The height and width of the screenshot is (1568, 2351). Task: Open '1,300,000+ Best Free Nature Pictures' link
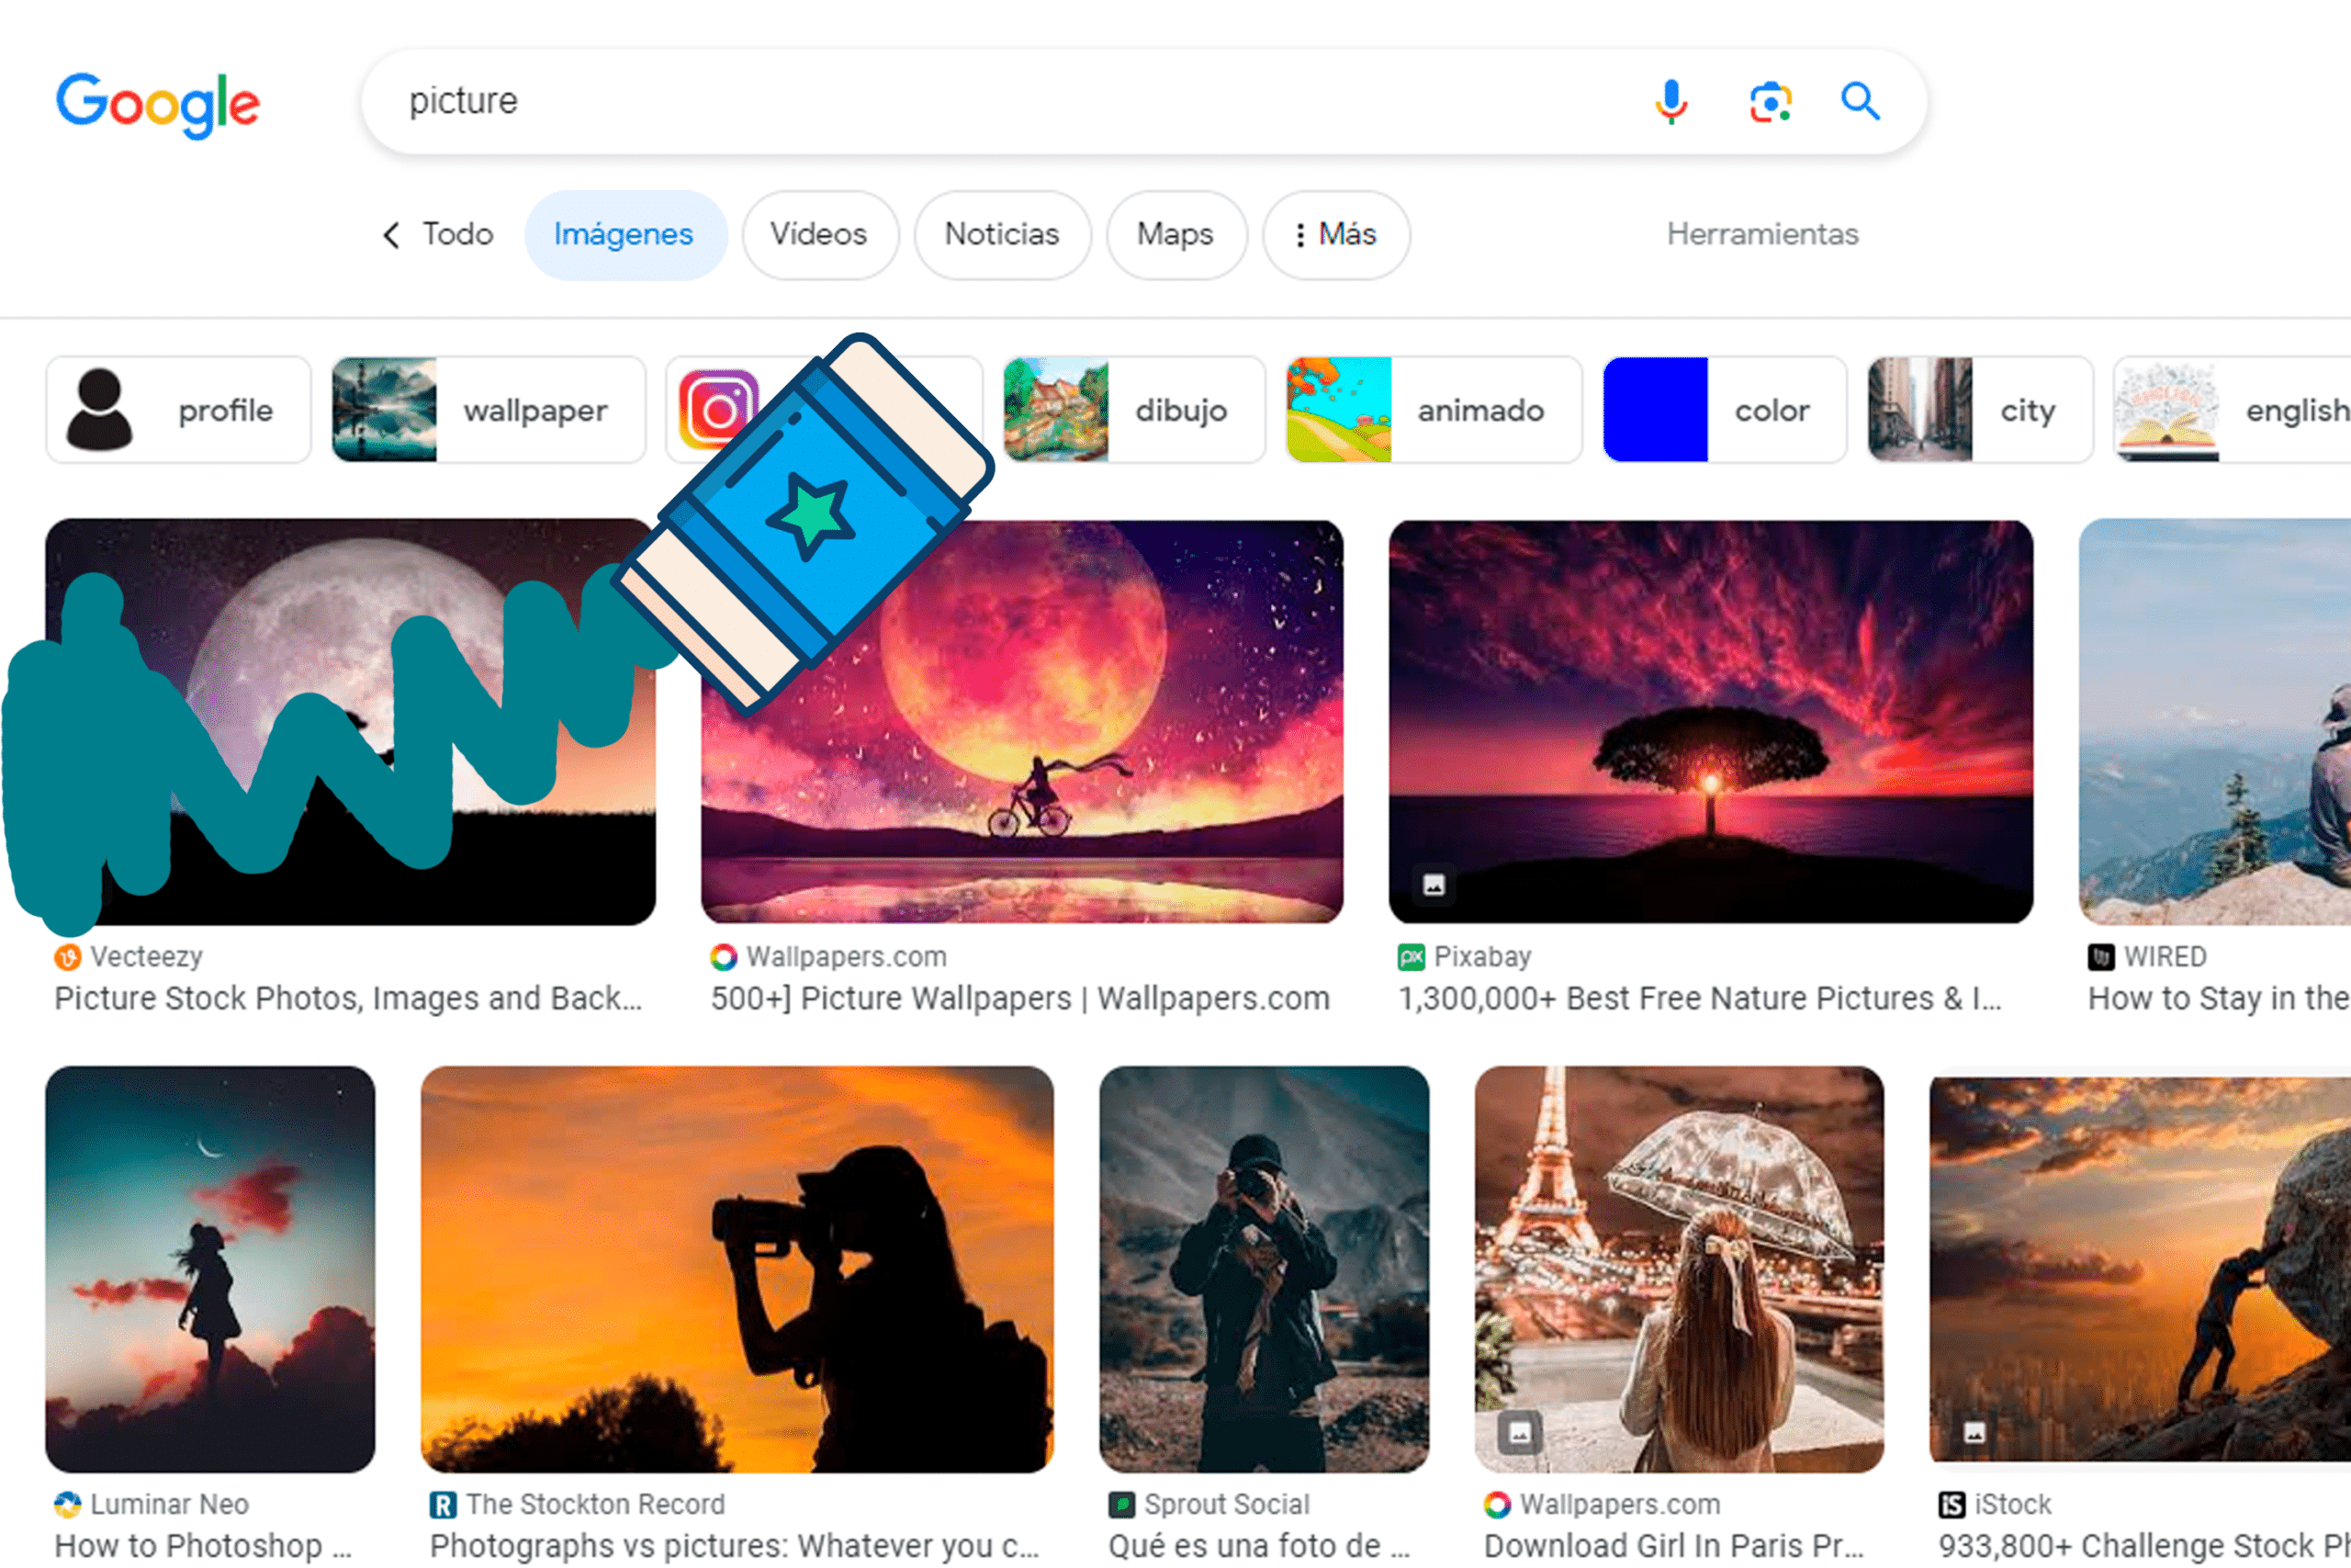1700,999
